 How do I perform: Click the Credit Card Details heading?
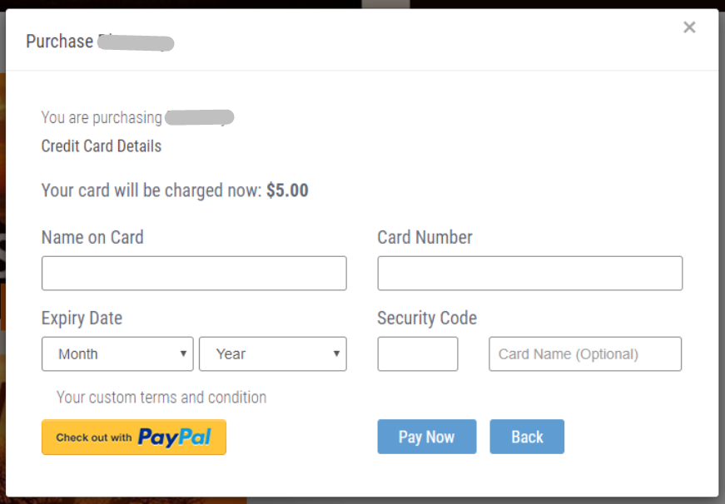[x=102, y=146]
